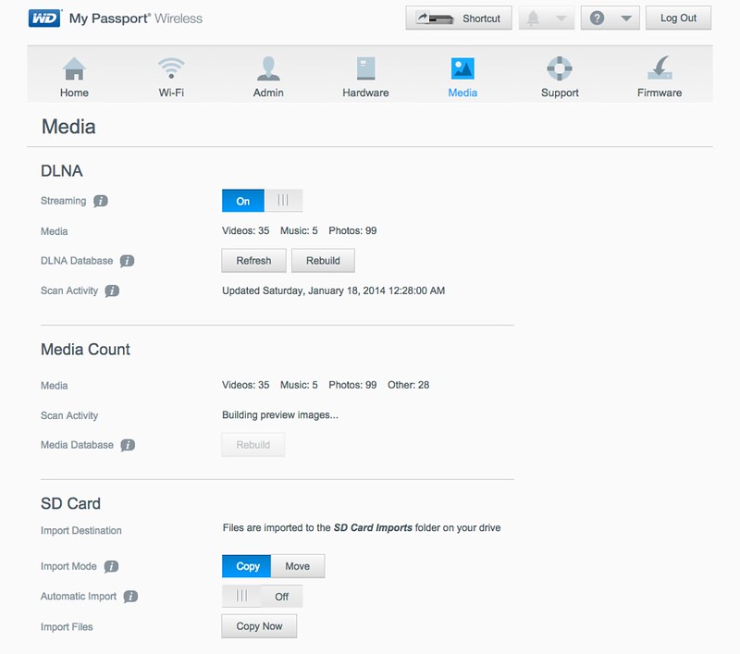This screenshot has height=654, width=740.
Task: Enable the Automatic Import switch
Action: tap(242, 597)
